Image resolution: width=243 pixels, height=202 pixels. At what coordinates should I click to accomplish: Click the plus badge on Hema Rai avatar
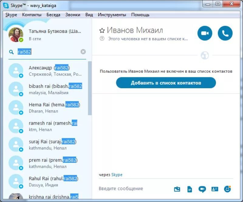coord(21,113)
